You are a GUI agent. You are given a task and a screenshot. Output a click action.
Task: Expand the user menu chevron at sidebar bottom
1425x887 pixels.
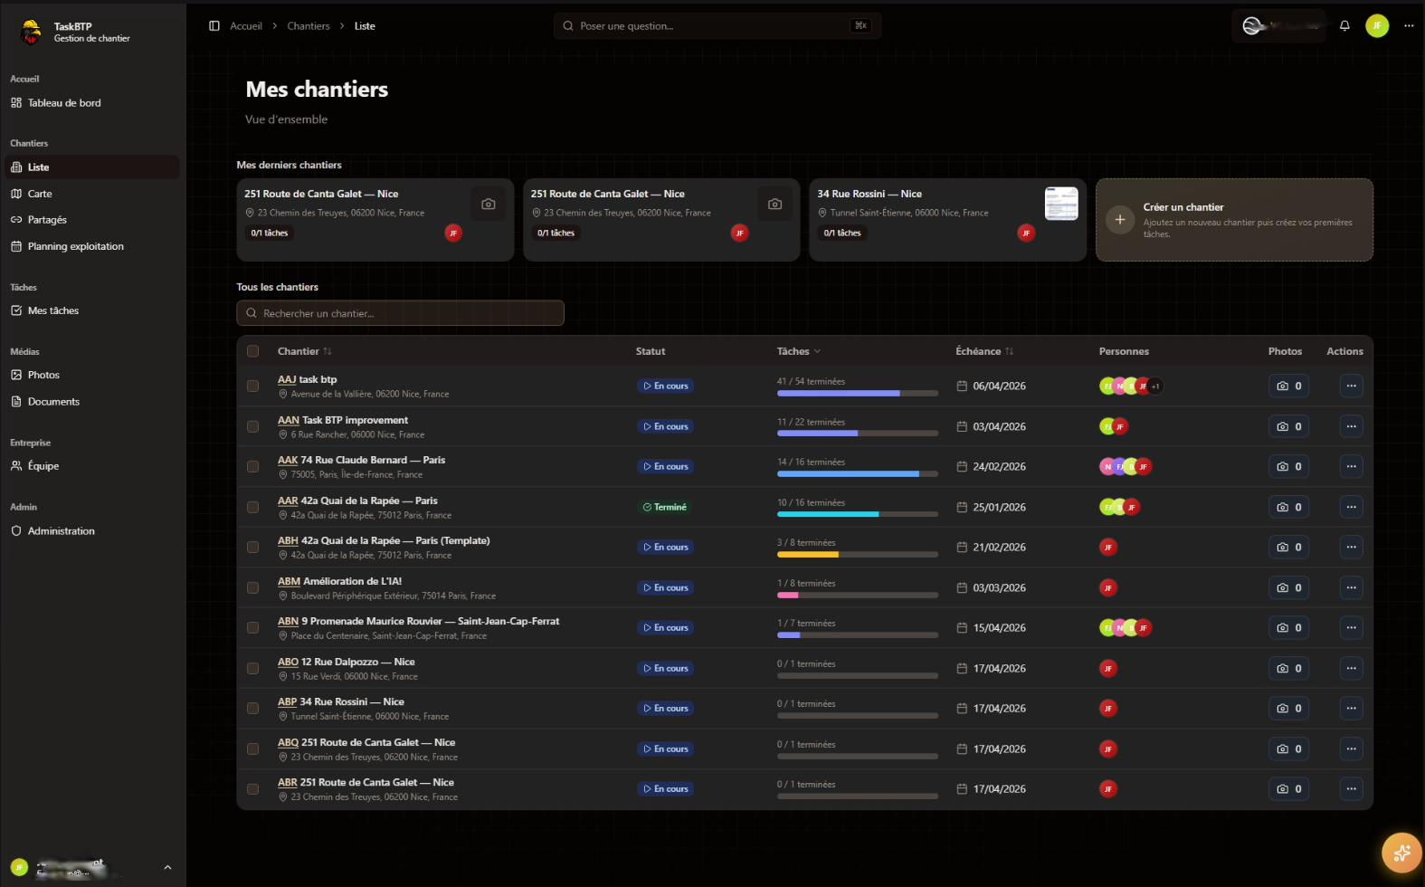(167, 867)
